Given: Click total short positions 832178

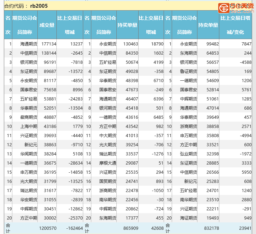Looking at the screenshot, I should click(212, 228).
